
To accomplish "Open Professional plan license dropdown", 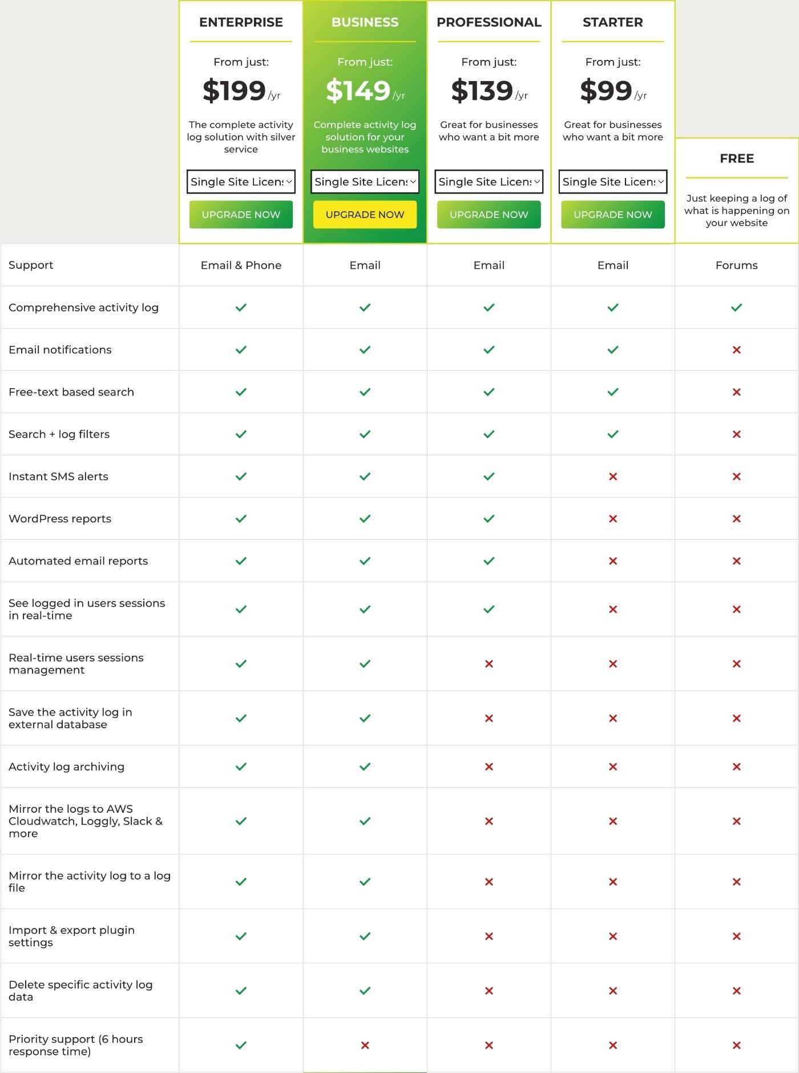I will [489, 181].
